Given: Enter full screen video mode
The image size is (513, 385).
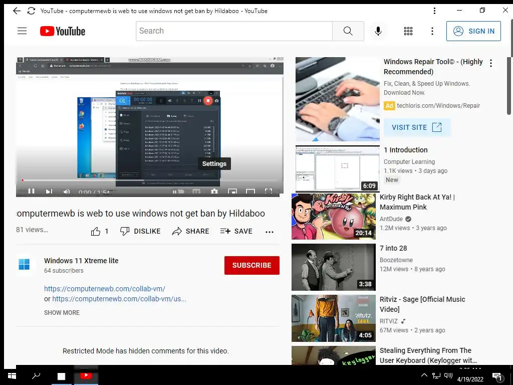Looking at the screenshot, I should point(269,191).
